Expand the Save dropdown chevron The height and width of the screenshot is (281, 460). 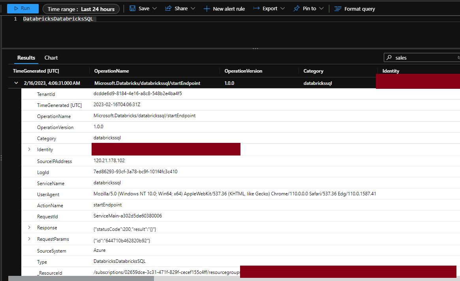[155, 9]
